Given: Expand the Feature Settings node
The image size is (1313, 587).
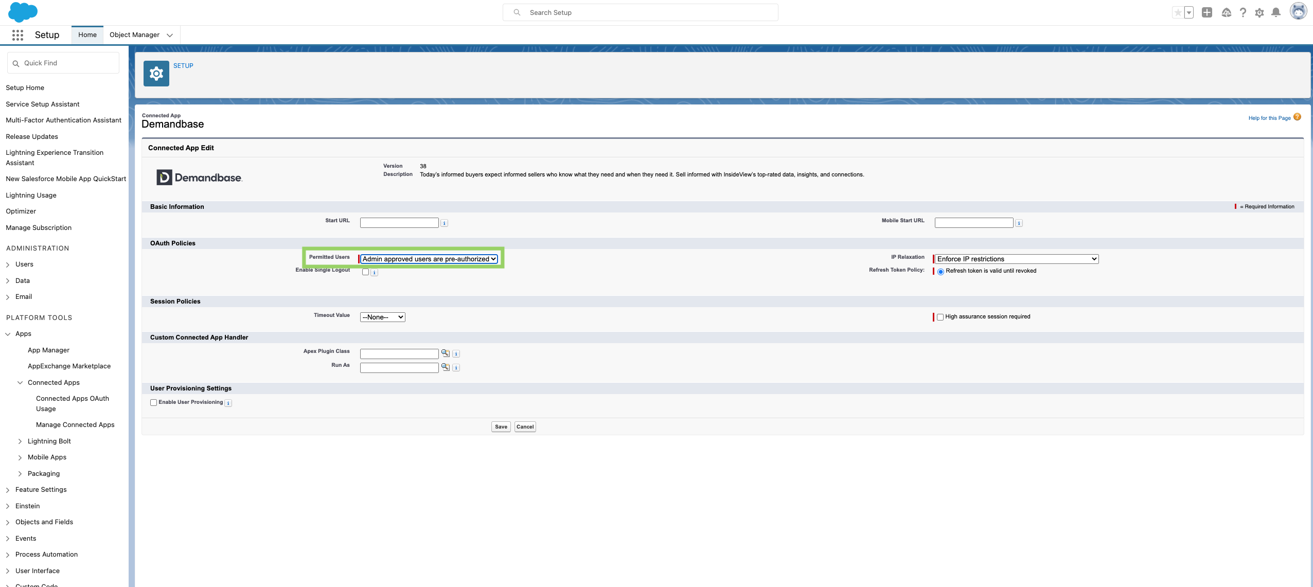Looking at the screenshot, I should click(8, 490).
